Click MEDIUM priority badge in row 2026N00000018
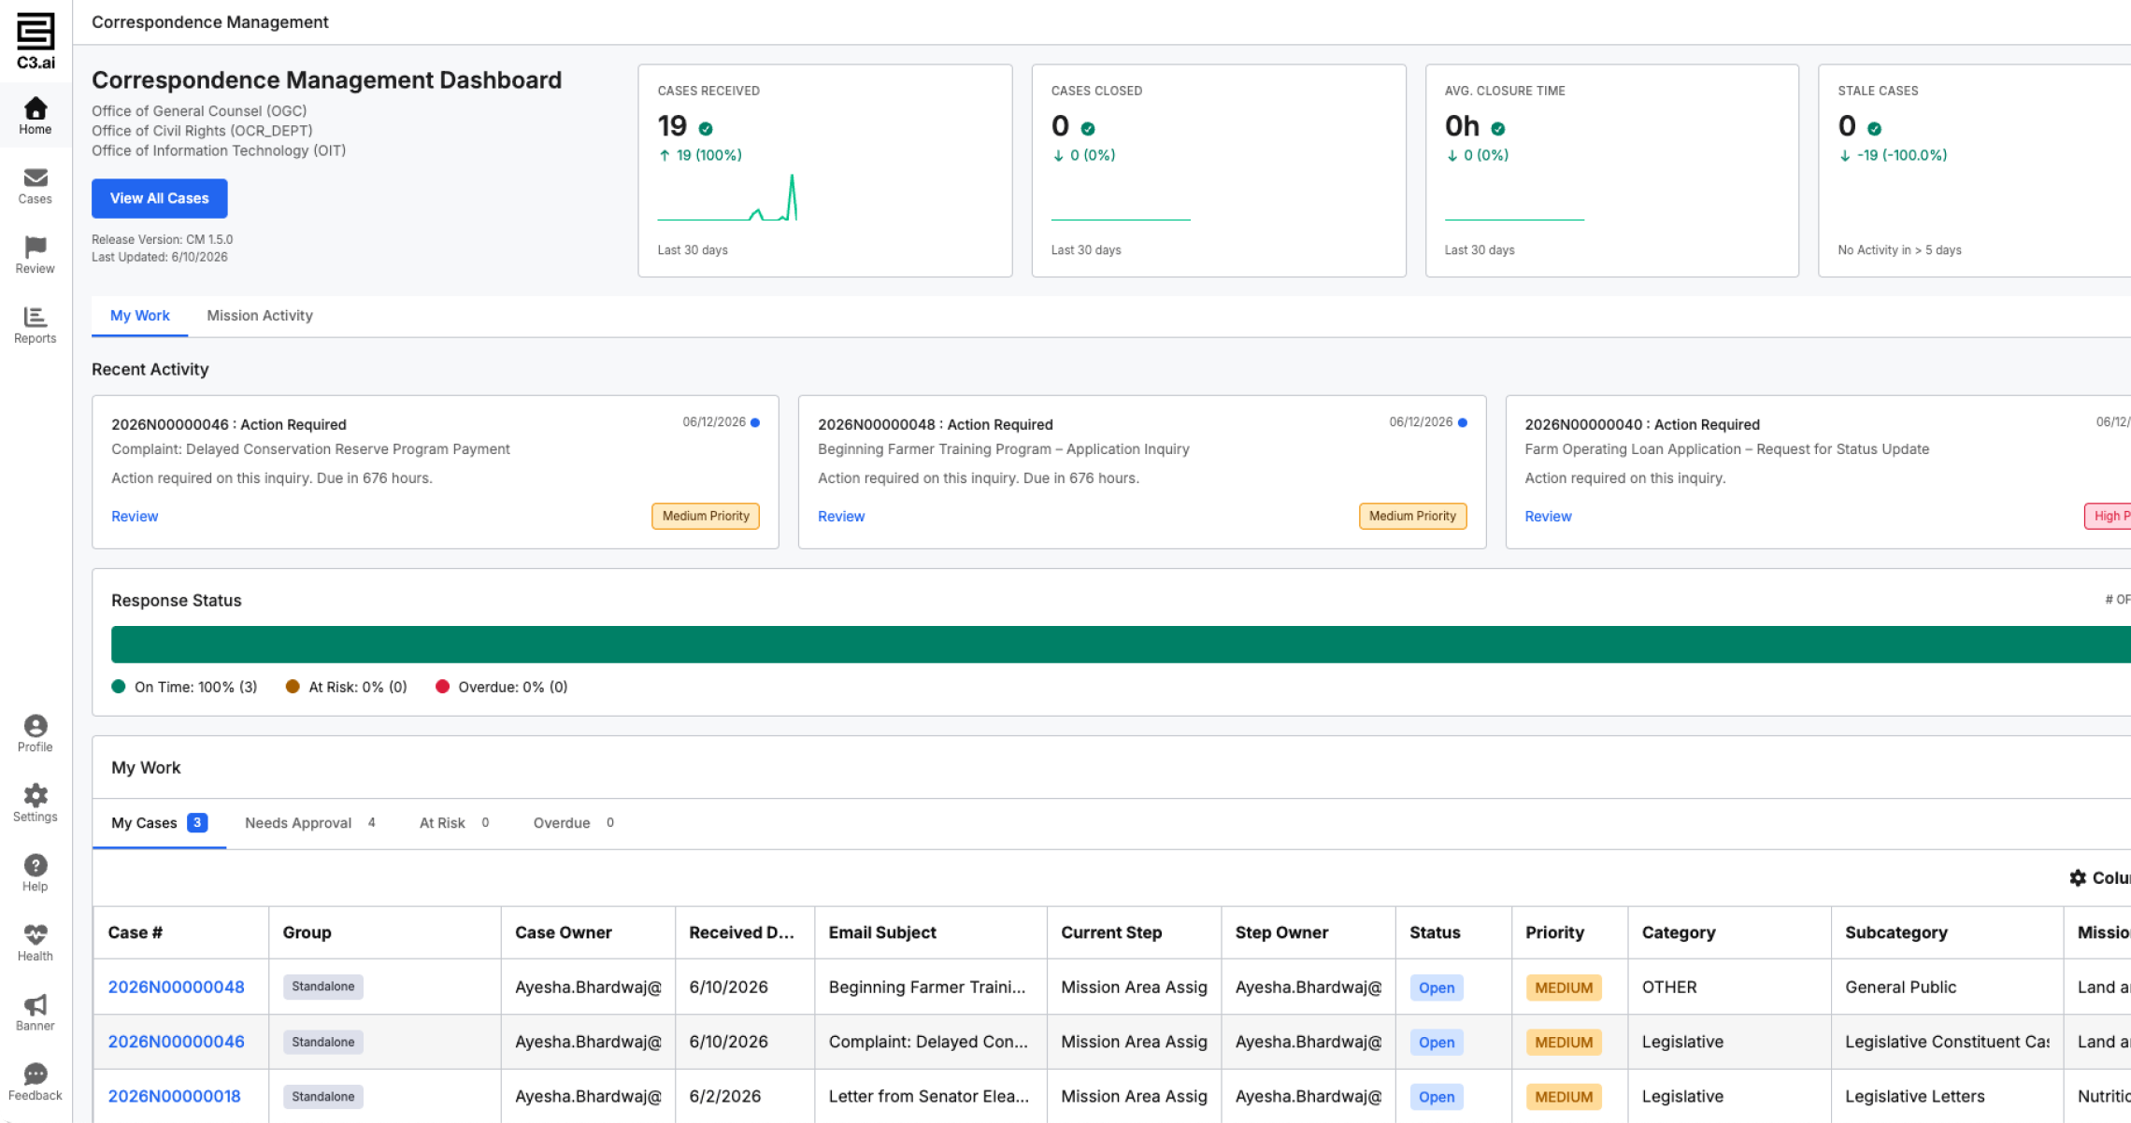This screenshot has height=1123, width=2131. pyautogui.click(x=1564, y=1097)
